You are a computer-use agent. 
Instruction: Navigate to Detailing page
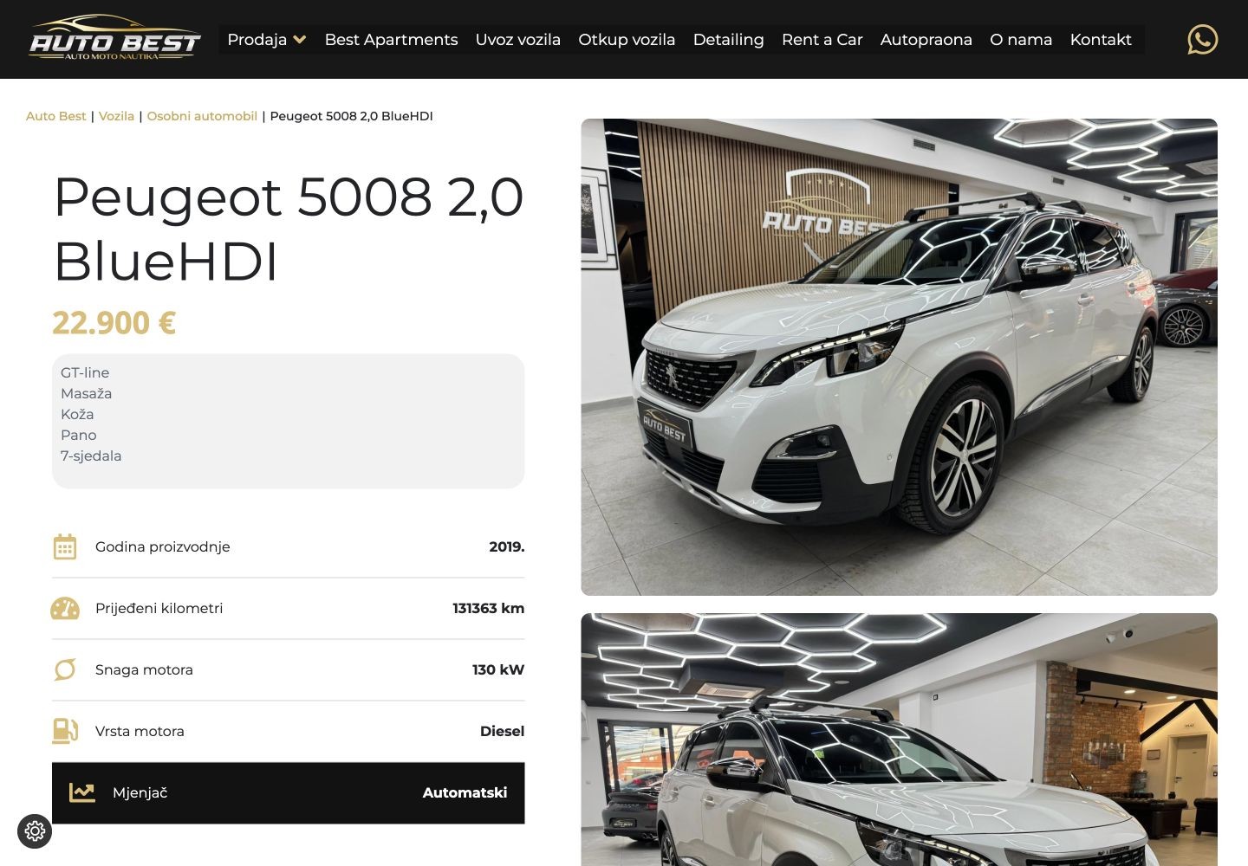[x=728, y=40]
